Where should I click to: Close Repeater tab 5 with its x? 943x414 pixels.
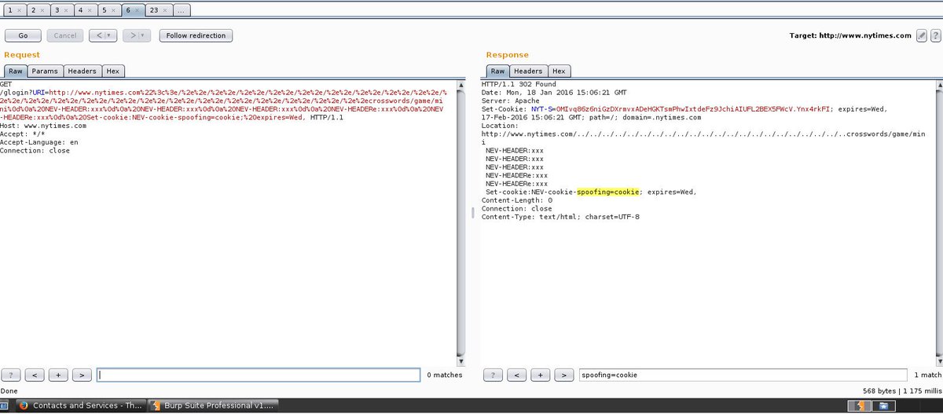[112, 11]
